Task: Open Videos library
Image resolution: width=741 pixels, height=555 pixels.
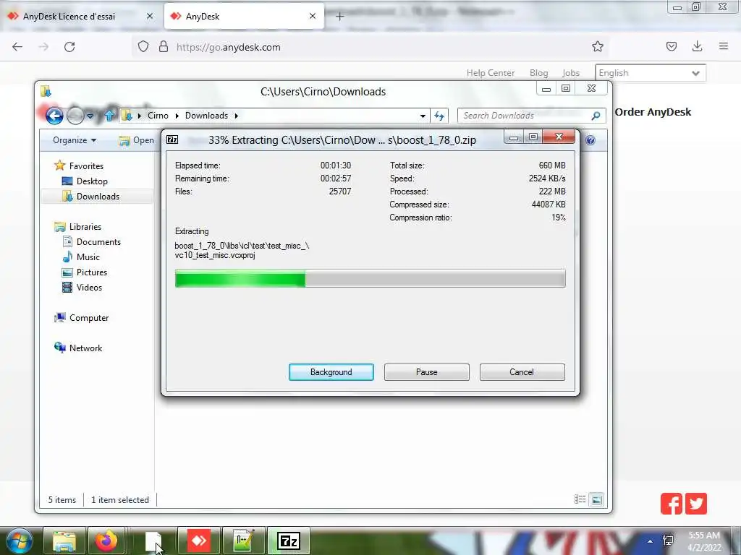Action: (x=82, y=288)
